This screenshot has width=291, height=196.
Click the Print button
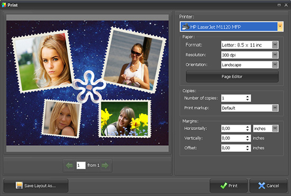coord(229,185)
